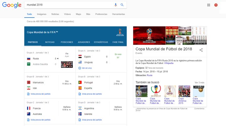Switch to the Maps search tab
Viewport: 226px width, 126px height.
click(78, 14)
